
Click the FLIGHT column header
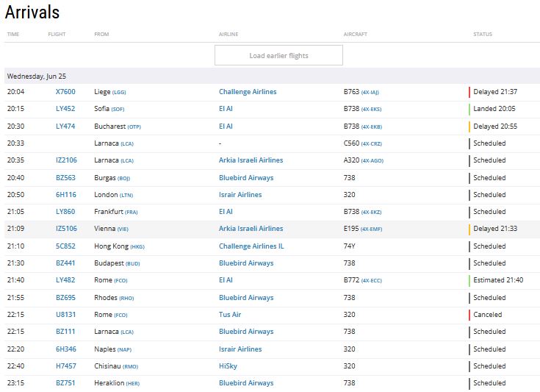[57, 34]
